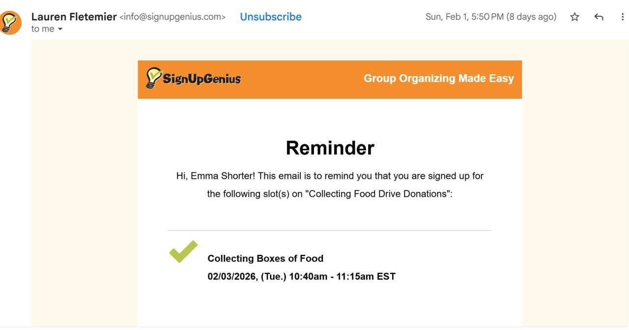Viewport: 629px width, 330px height.
Task: Click the Reminder heading
Action: pos(330,148)
